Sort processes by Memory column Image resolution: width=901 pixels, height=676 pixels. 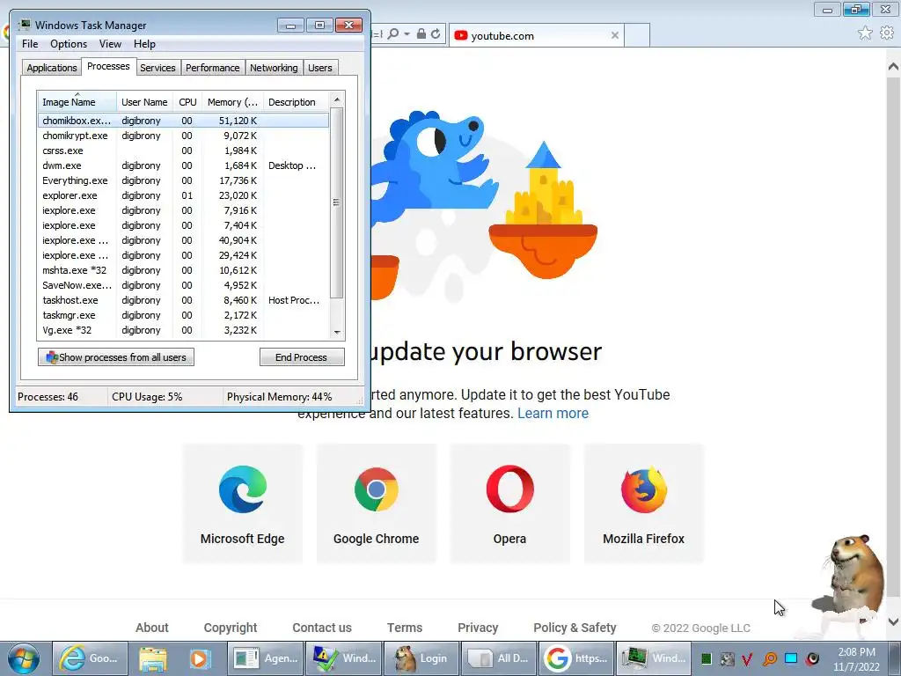click(x=232, y=102)
